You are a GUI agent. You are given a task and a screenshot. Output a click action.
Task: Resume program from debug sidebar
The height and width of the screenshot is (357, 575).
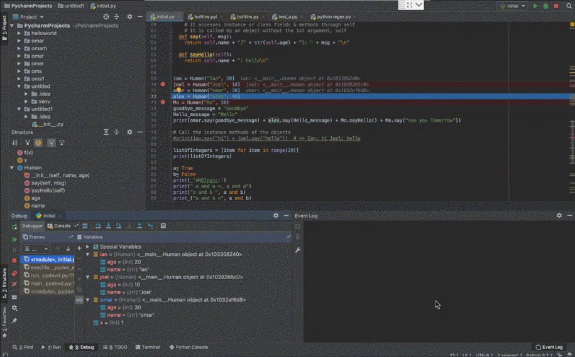[x=14, y=239]
